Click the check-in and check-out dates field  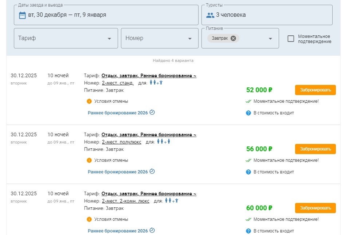106,15
